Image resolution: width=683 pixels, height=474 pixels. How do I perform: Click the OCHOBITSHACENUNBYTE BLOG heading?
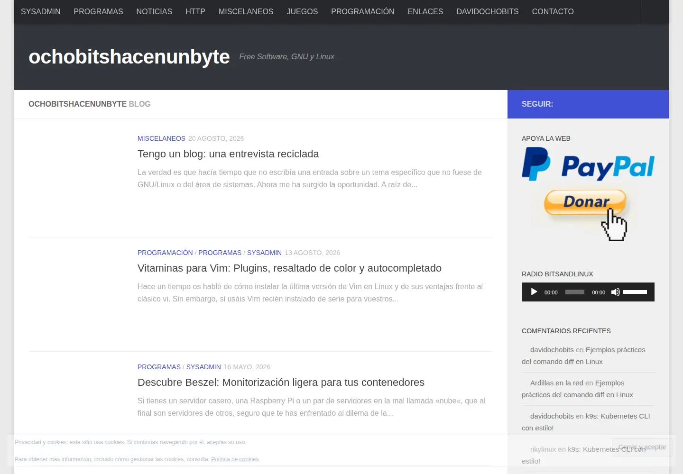(x=90, y=104)
